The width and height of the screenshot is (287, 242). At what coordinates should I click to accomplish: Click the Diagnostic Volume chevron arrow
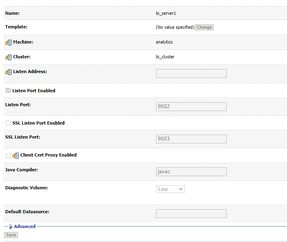pos(181,189)
